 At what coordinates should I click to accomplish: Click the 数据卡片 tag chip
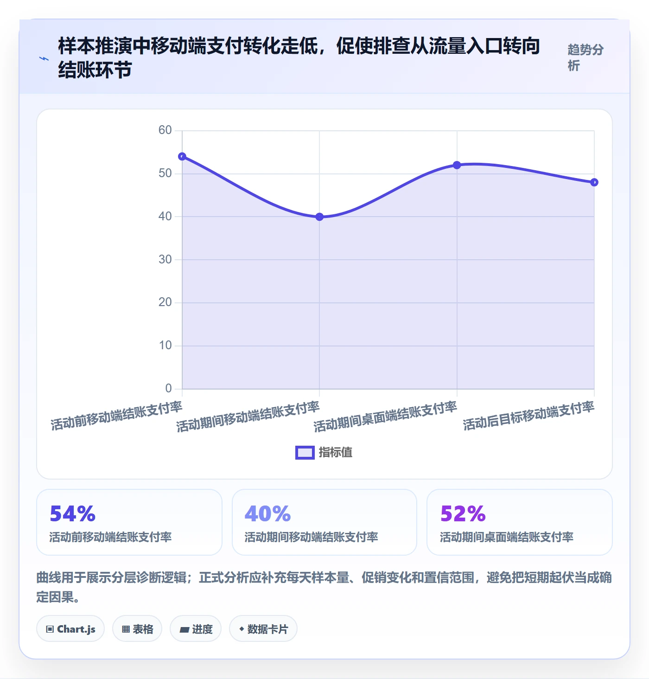263,629
